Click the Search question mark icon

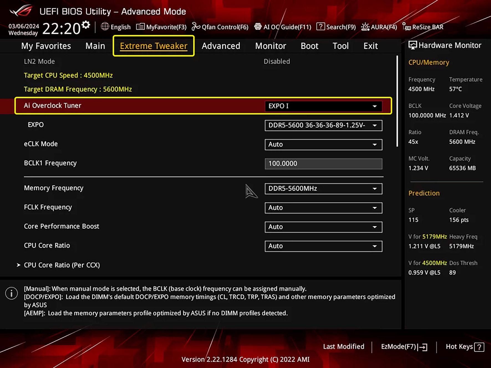click(320, 27)
